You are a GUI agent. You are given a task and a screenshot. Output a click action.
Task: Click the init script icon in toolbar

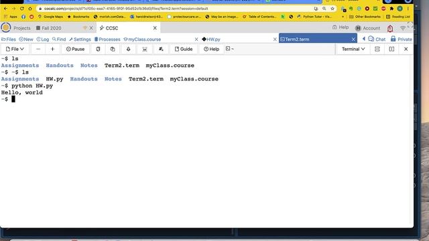click(x=145, y=49)
